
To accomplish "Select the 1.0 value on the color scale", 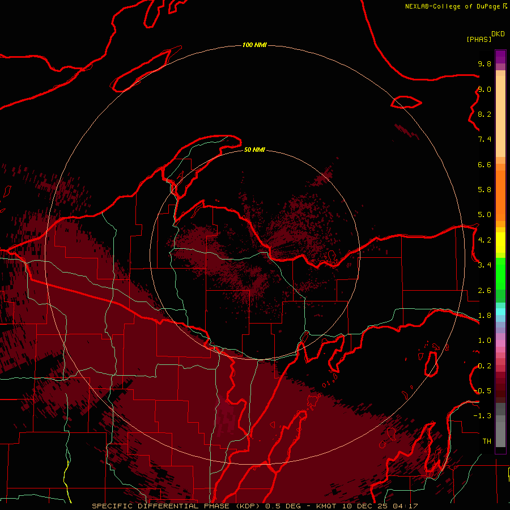I will [484, 341].
